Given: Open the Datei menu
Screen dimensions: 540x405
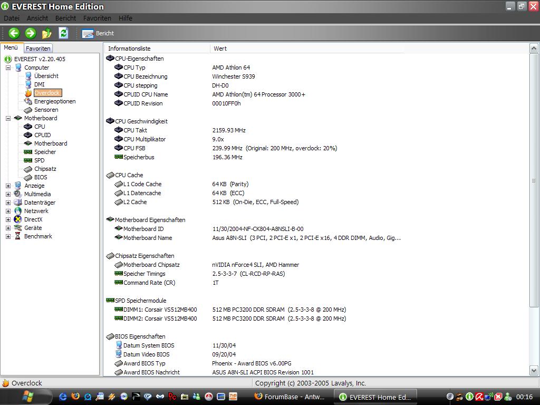Looking at the screenshot, I should (12, 18).
